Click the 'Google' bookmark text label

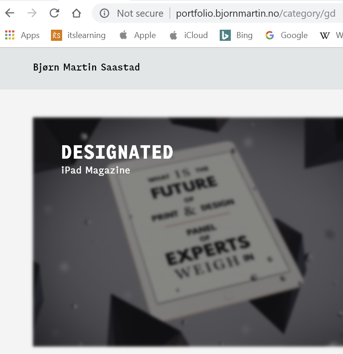point(294,35)
